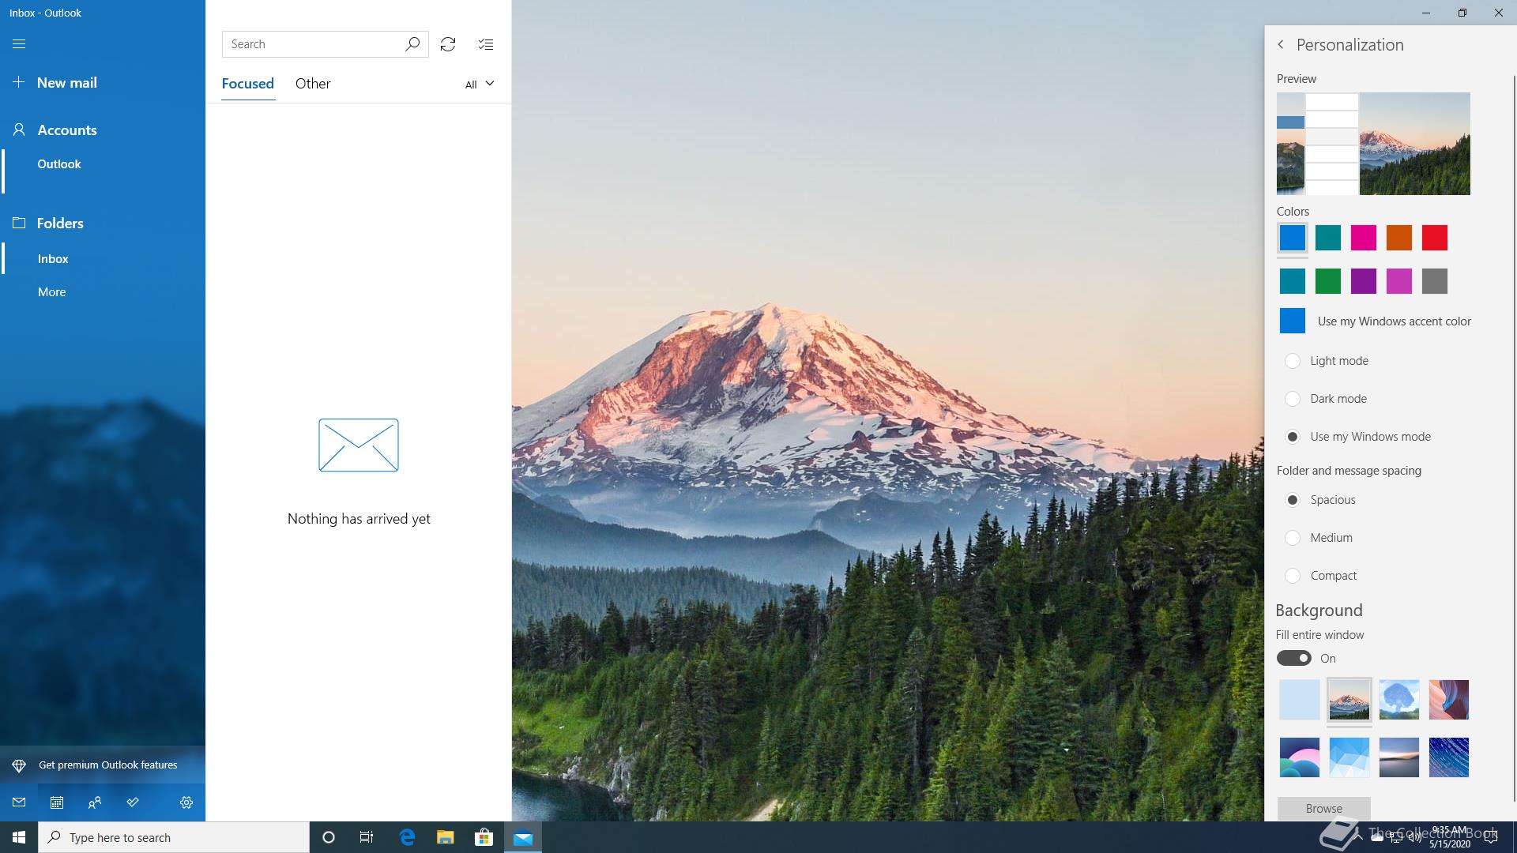Viewport: 1517px width, 853px height.
Task: Select Dark mode radio button
Action: click(x=1293, y=399)
